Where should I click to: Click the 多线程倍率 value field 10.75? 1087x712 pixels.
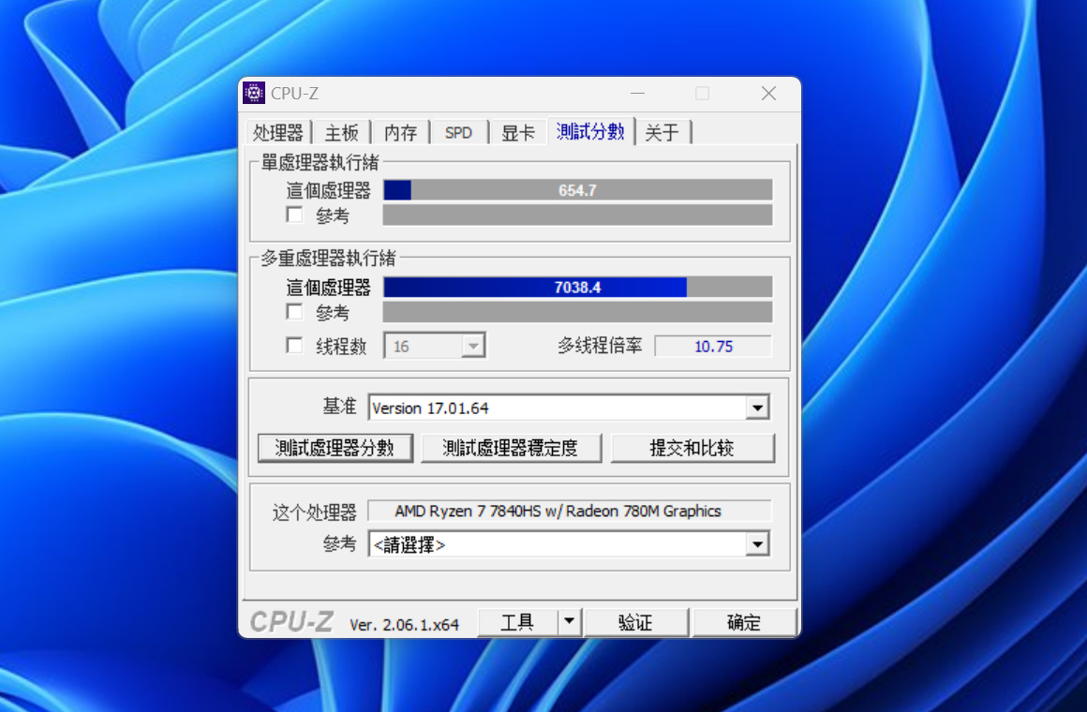[713, 346]
